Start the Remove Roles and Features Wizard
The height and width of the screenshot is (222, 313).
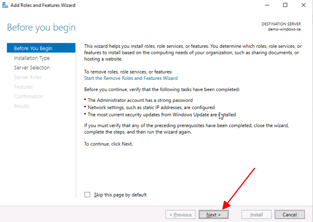tap(131, 78)
